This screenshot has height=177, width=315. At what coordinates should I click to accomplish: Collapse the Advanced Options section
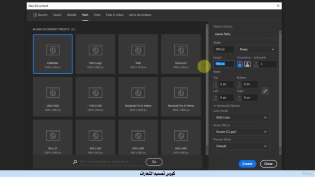pyautogui.click(x=226, y=106)
